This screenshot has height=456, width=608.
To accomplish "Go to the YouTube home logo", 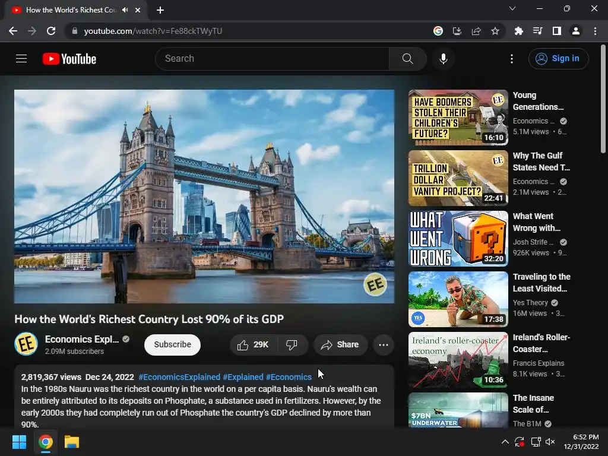I will [x=69, y=59].
